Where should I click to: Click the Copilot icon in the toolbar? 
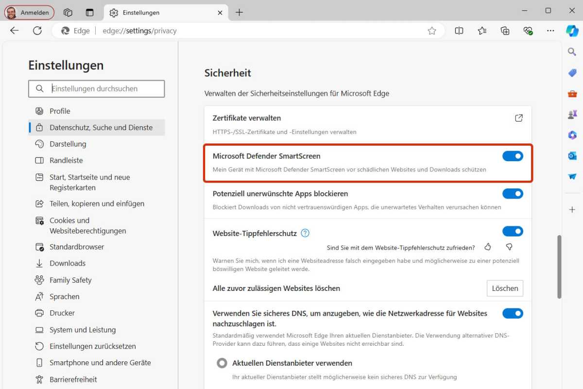[572, 31]
